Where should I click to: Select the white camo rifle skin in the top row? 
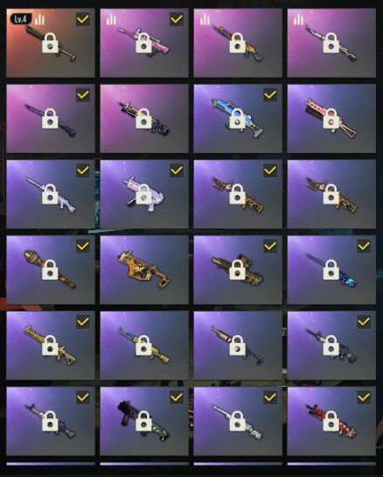(x=331, y=43)
